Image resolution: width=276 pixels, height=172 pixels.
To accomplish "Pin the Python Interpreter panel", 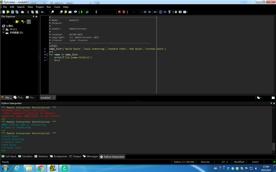I will coord(271,103).
